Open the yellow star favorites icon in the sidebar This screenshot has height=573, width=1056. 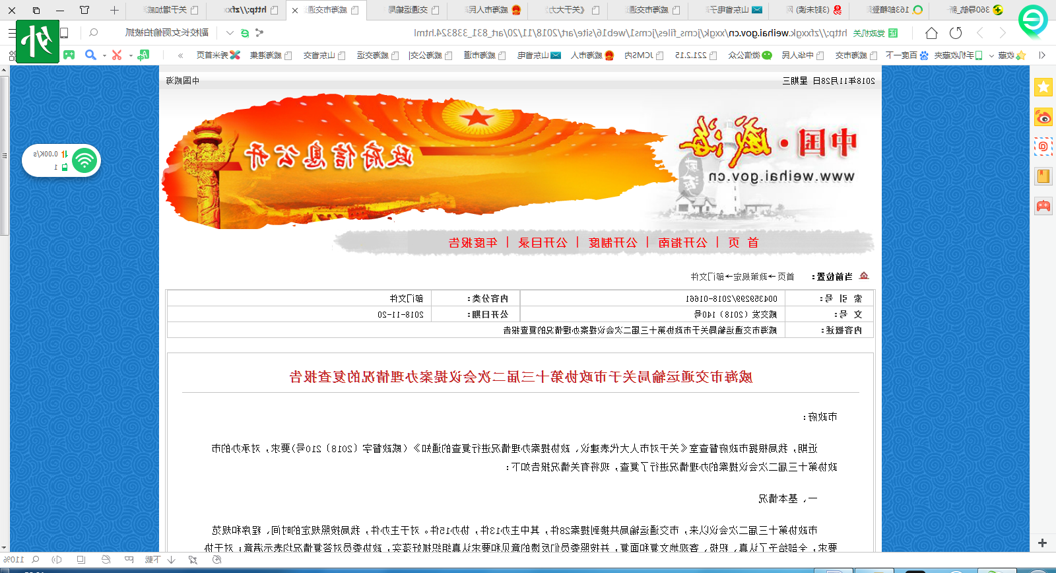pyautogui.click(x=1043, y=86)
